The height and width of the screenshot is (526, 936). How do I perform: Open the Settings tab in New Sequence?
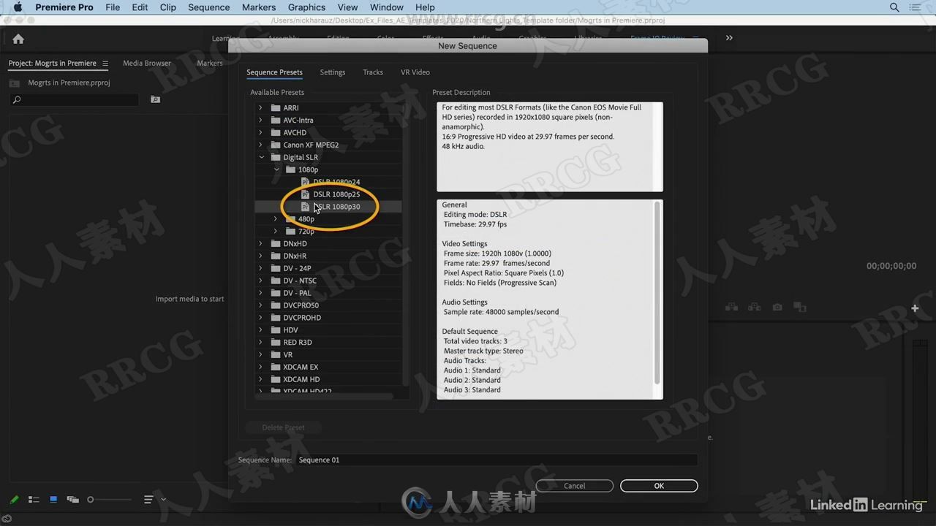[332, 72]
